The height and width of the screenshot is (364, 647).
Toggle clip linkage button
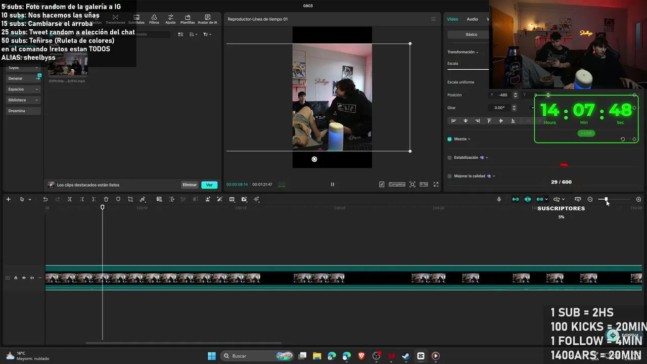pos(540,199)
